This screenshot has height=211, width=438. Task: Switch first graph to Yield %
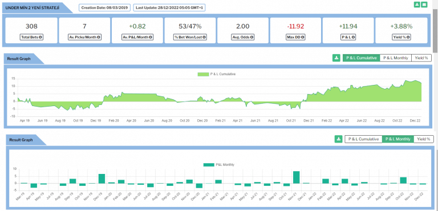pyautogui.click(x=421, y=58)
